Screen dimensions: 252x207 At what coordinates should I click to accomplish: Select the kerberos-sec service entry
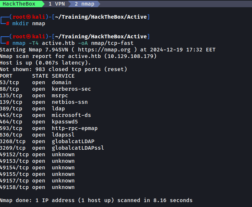71,89
